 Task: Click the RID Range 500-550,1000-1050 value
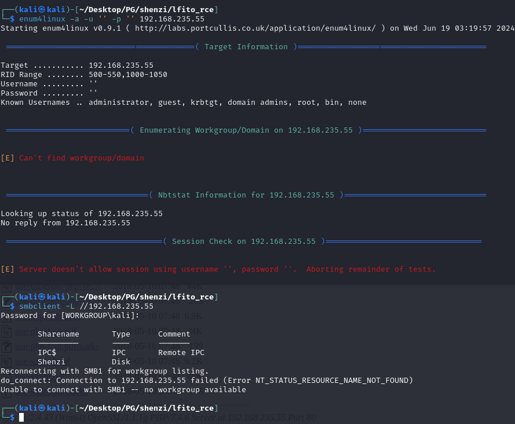pyautogui.click(x=127, y=75)
